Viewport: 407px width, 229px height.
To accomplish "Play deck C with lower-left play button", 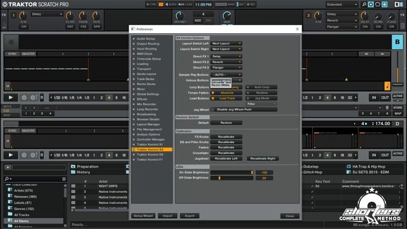I will [x=11, y=155].
